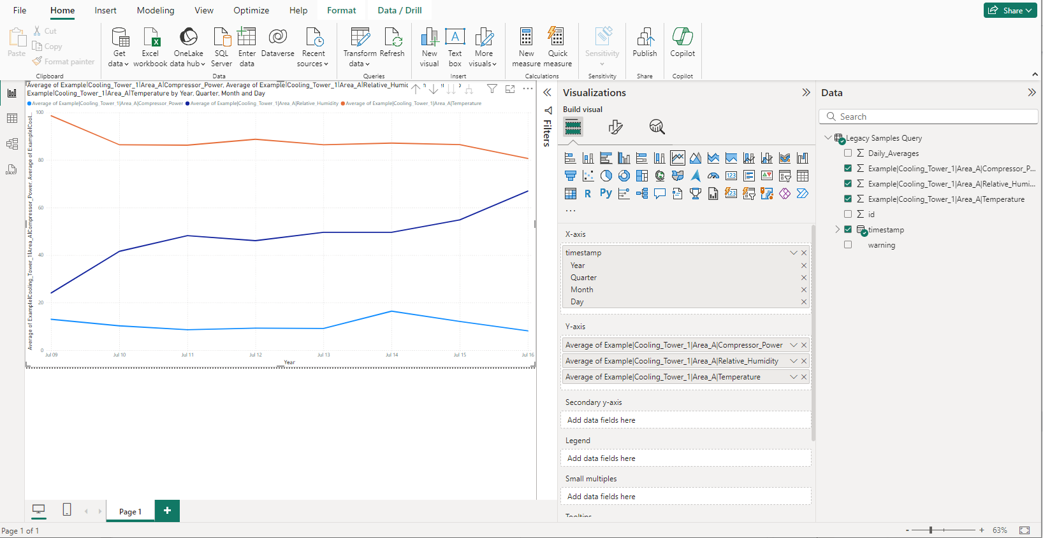Add a new page with plus button
Screen dimensions: 1043x538
(x=167, y=511)
